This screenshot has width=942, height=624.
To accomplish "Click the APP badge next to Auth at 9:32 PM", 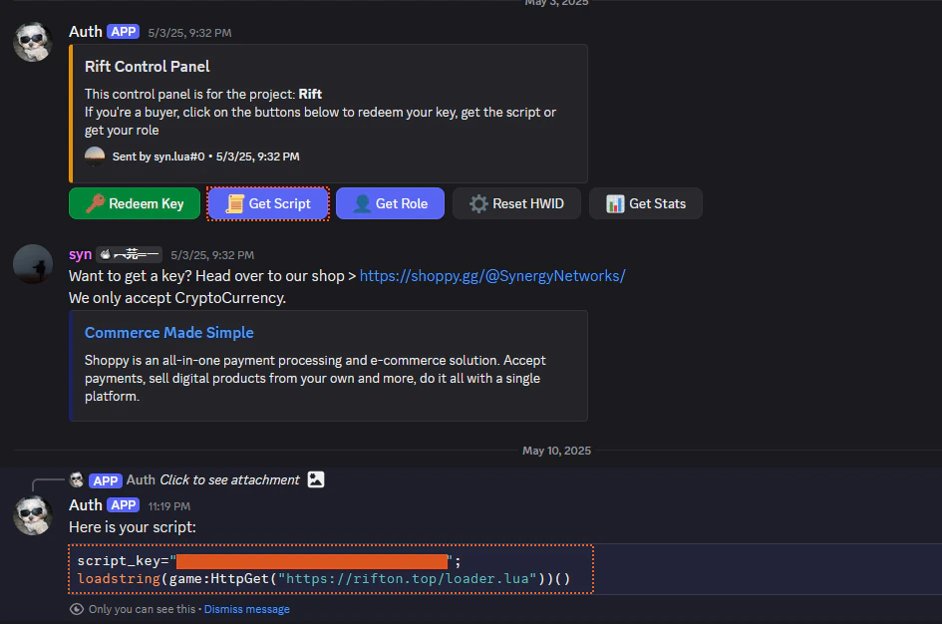I will (x=124, y=32).
